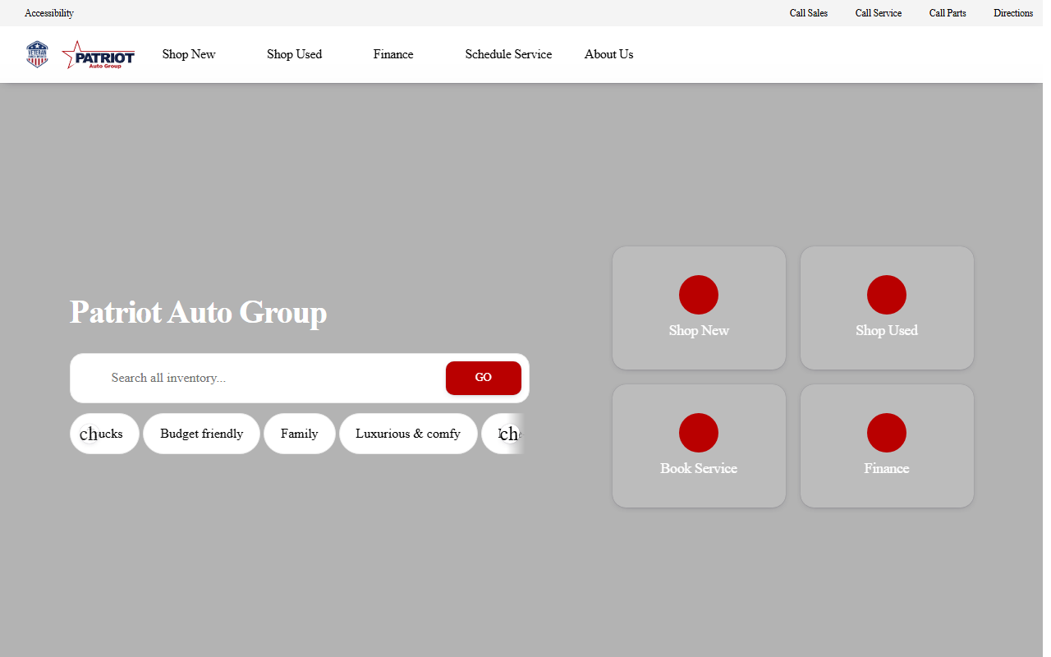The image size is (1051, 657).
Task: Open the Directions link
Action: 1013,13
